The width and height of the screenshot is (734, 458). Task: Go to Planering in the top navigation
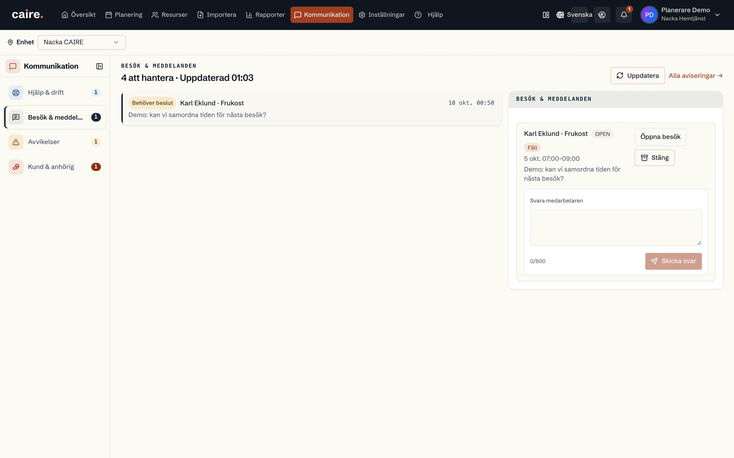[x=124, y=15]
